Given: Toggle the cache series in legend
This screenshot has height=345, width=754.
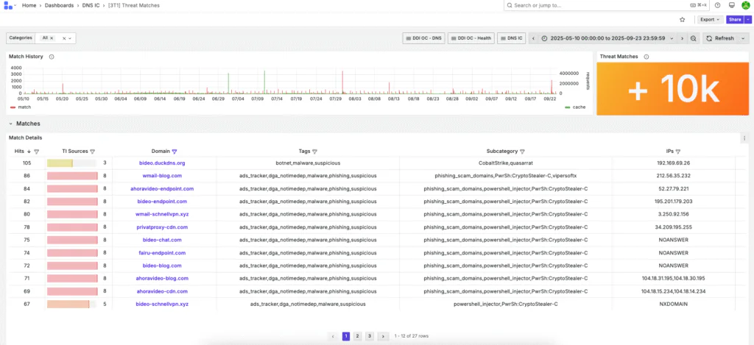Looking at the screenshot, I should pyautogui.click(x=575, y=107).
